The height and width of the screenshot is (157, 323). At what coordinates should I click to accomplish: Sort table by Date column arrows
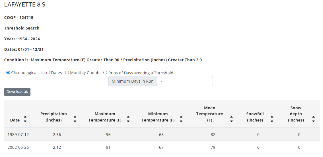point(25,119)
